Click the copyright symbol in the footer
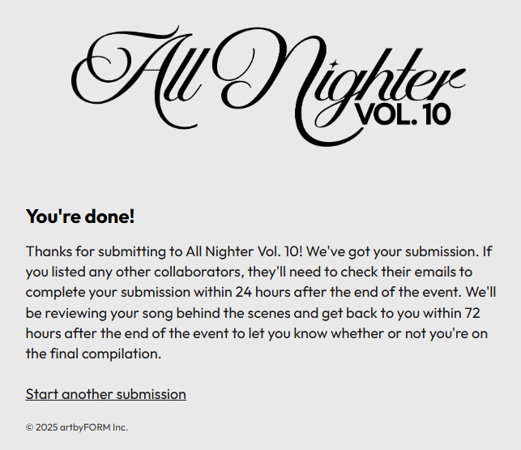The width and height of the screenshot is (521, 450). [x=29, y=427]
